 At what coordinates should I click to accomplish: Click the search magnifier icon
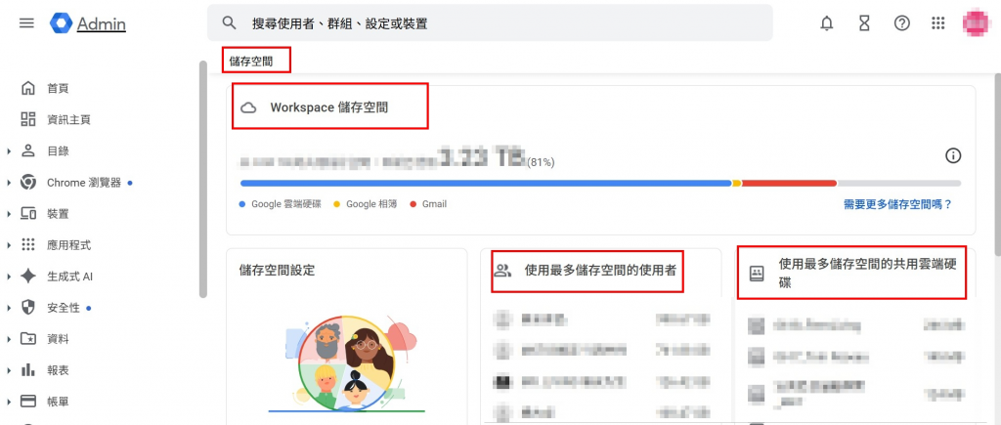pos(229,23)
